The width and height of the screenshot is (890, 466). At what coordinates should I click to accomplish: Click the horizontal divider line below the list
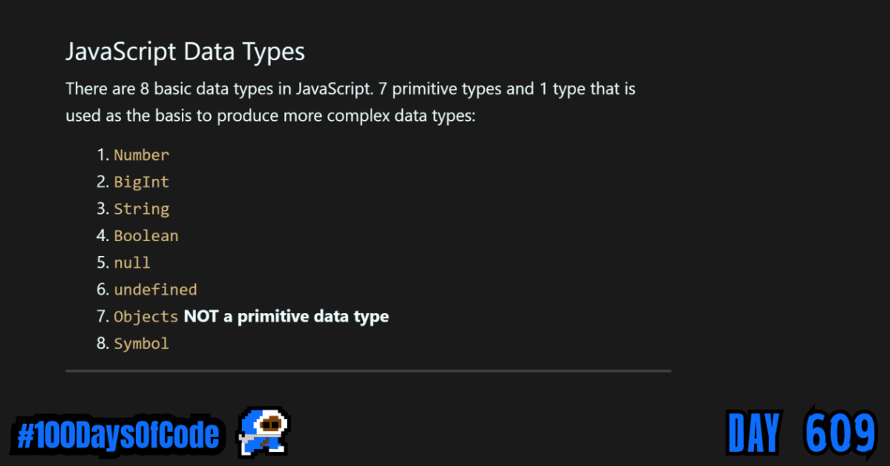pyautogui.click(x=368, y=371)
